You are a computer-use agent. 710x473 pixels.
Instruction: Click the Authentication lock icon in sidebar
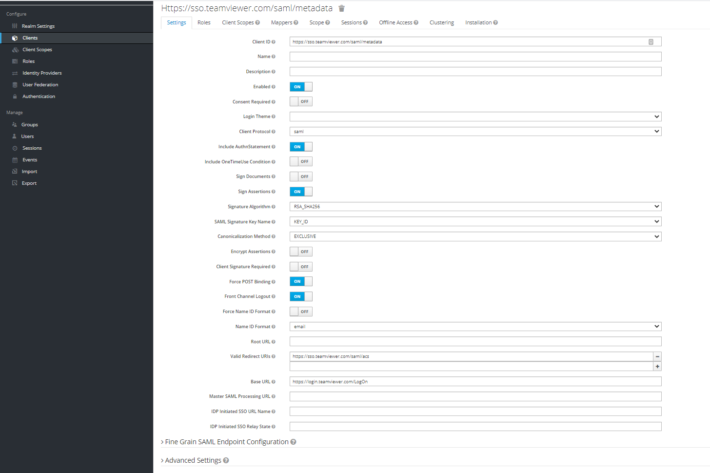(x=15, y=97)
